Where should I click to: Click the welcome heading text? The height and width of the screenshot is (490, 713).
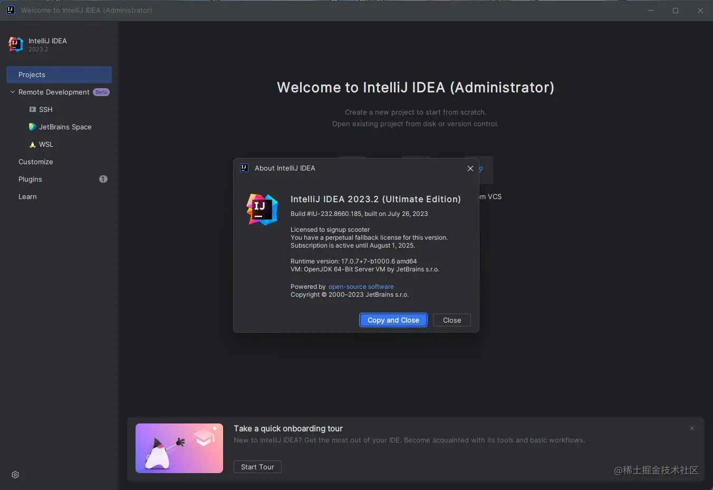pyautogui.click(x=416, y=88)
